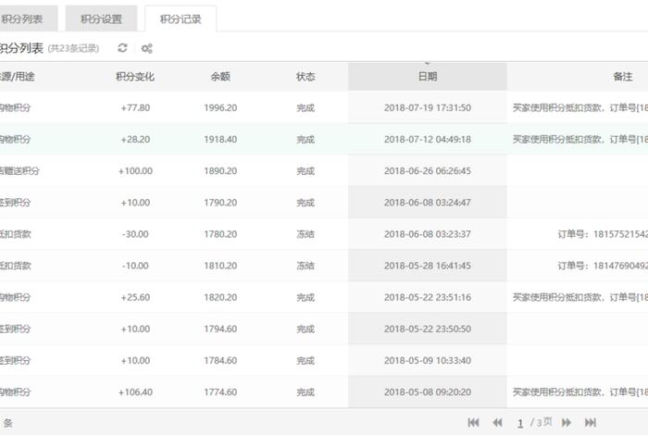648x435 pixels.
Task: Click the +28.20 points change cell
Action: tap(135, 139)
